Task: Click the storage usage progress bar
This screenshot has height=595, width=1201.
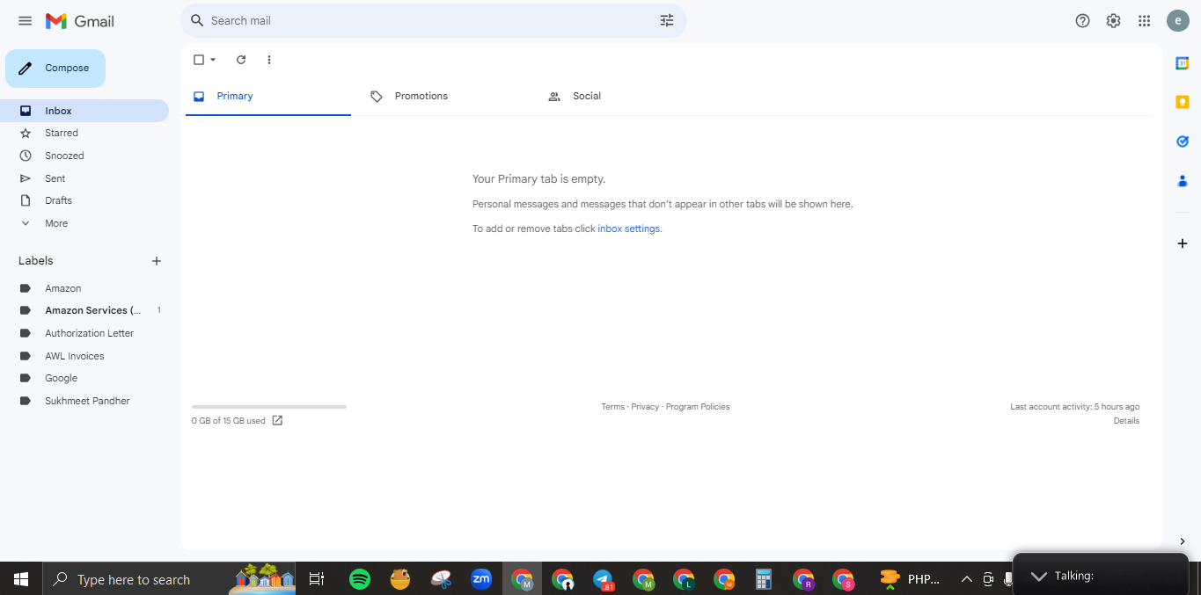Action: pos(269,407)
